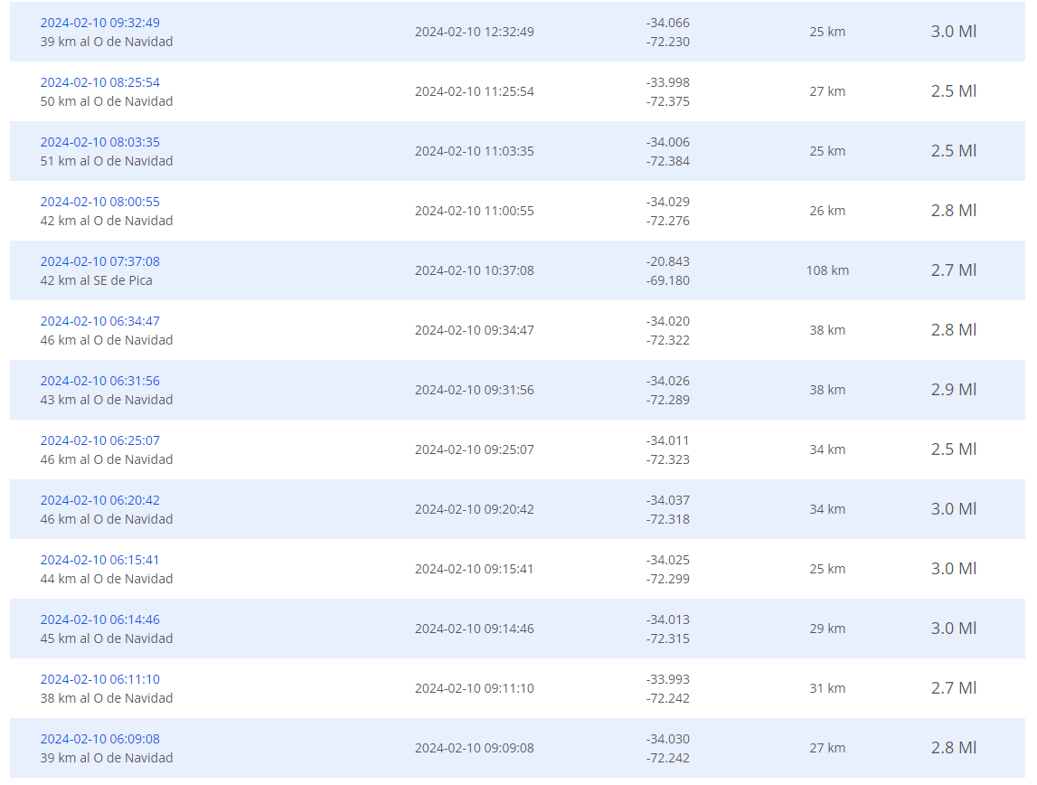The height and width of the screenshot is (785, 1037).
Task: Select the 2024-02-10 06:34:47 event link
Action: (99, 321)
